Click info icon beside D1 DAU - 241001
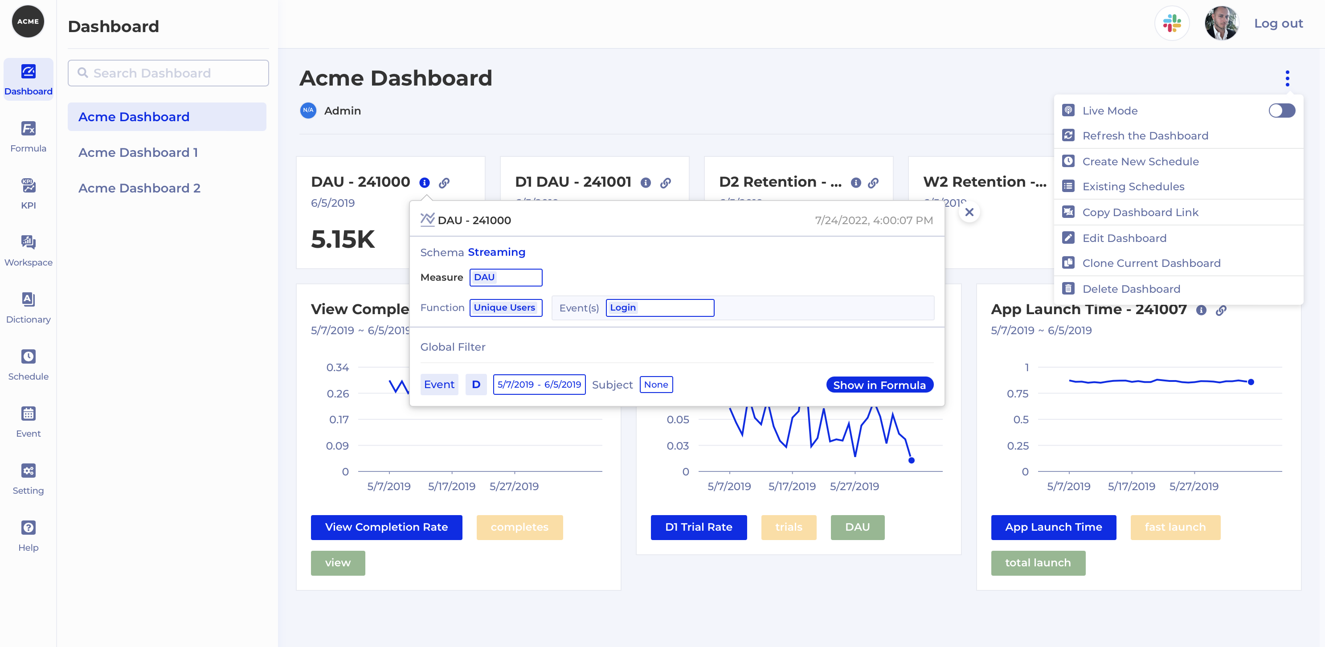 point(646,183)
